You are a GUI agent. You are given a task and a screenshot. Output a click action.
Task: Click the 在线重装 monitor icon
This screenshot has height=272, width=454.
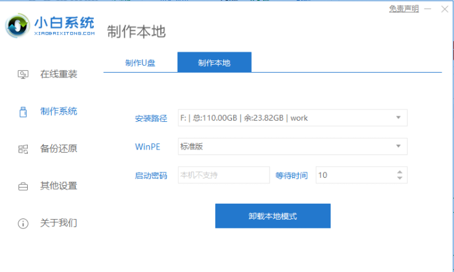(x=23, y=74)
